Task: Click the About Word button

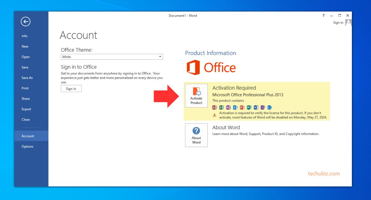Action: coord(196,135)
